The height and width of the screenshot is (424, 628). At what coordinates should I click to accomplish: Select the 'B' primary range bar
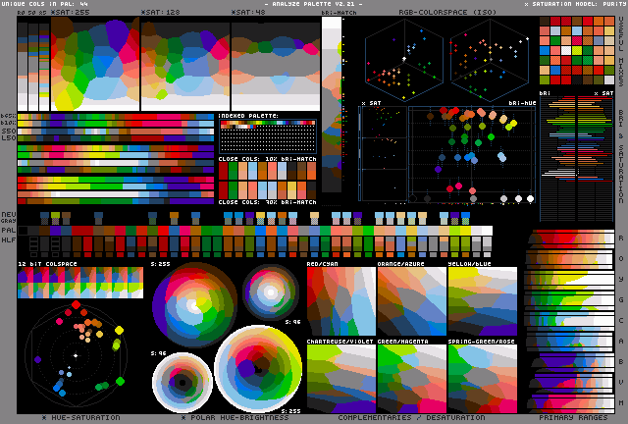coord(569,361)
